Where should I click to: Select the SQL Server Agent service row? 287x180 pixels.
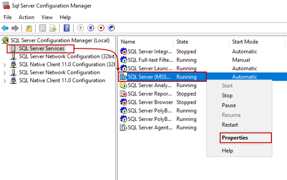coord(158,128)
